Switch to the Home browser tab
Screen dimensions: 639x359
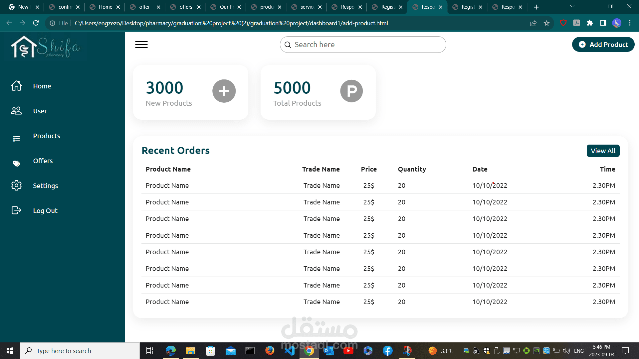pyautogui.click(x=105, y=7)
